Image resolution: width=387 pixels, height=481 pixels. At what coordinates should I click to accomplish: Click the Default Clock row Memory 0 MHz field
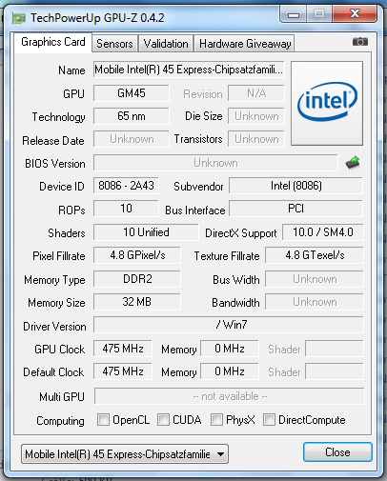click(230, 371)
